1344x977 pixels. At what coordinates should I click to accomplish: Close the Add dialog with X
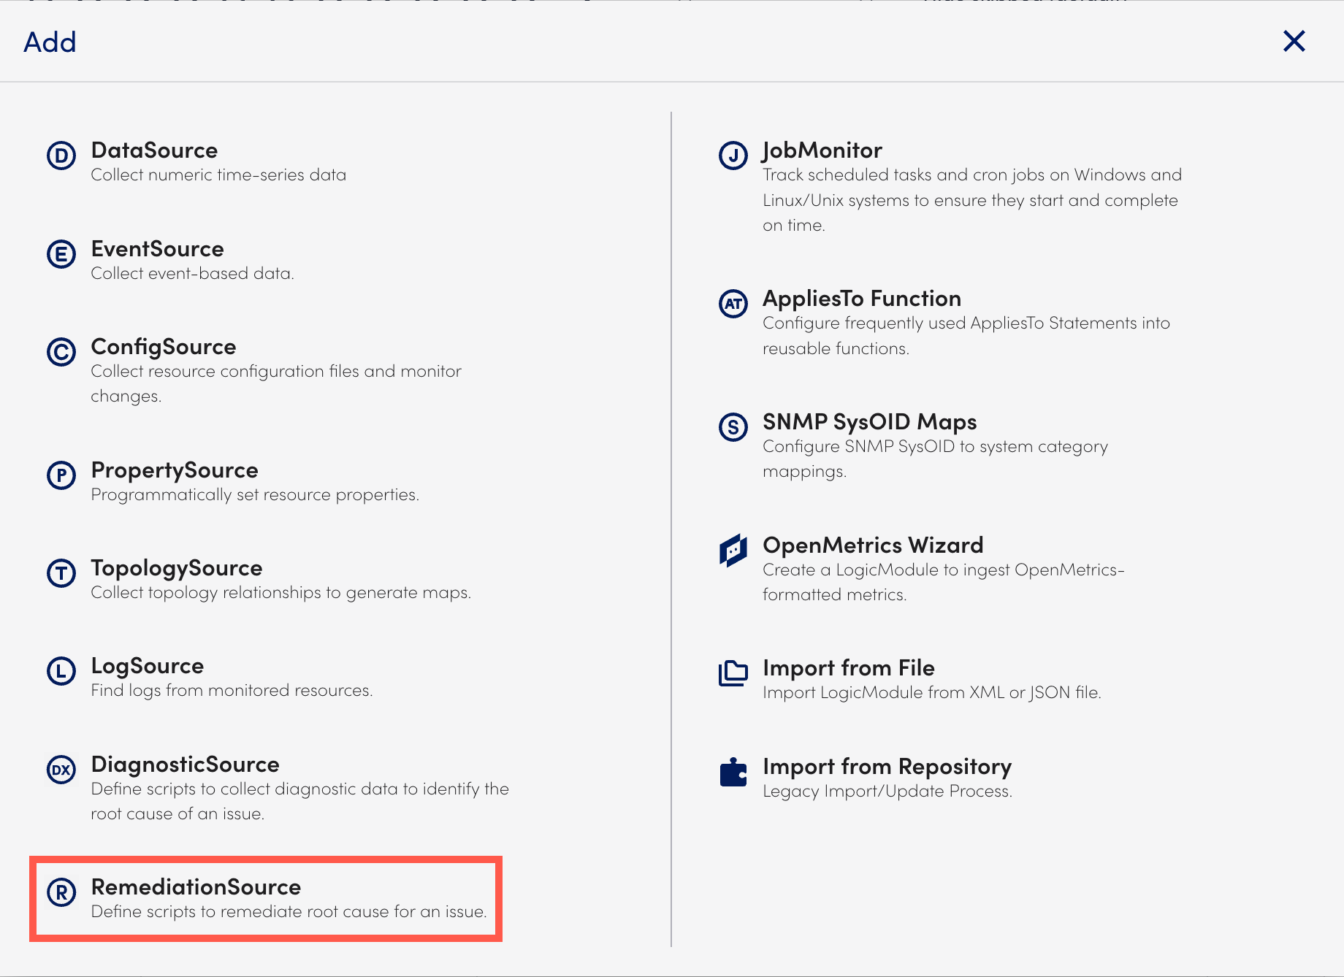click(x=1294, y=41)
